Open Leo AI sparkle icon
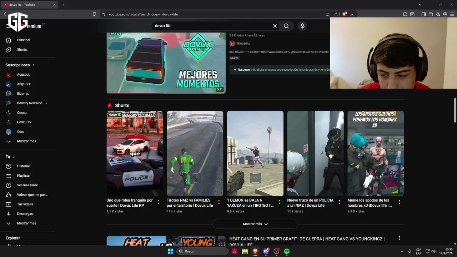The width and height of the screenshot is (457, 257). [438, 14]
